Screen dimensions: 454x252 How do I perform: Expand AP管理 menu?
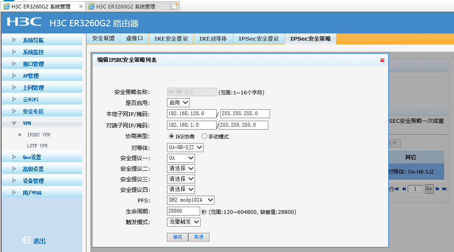[42, 76]
